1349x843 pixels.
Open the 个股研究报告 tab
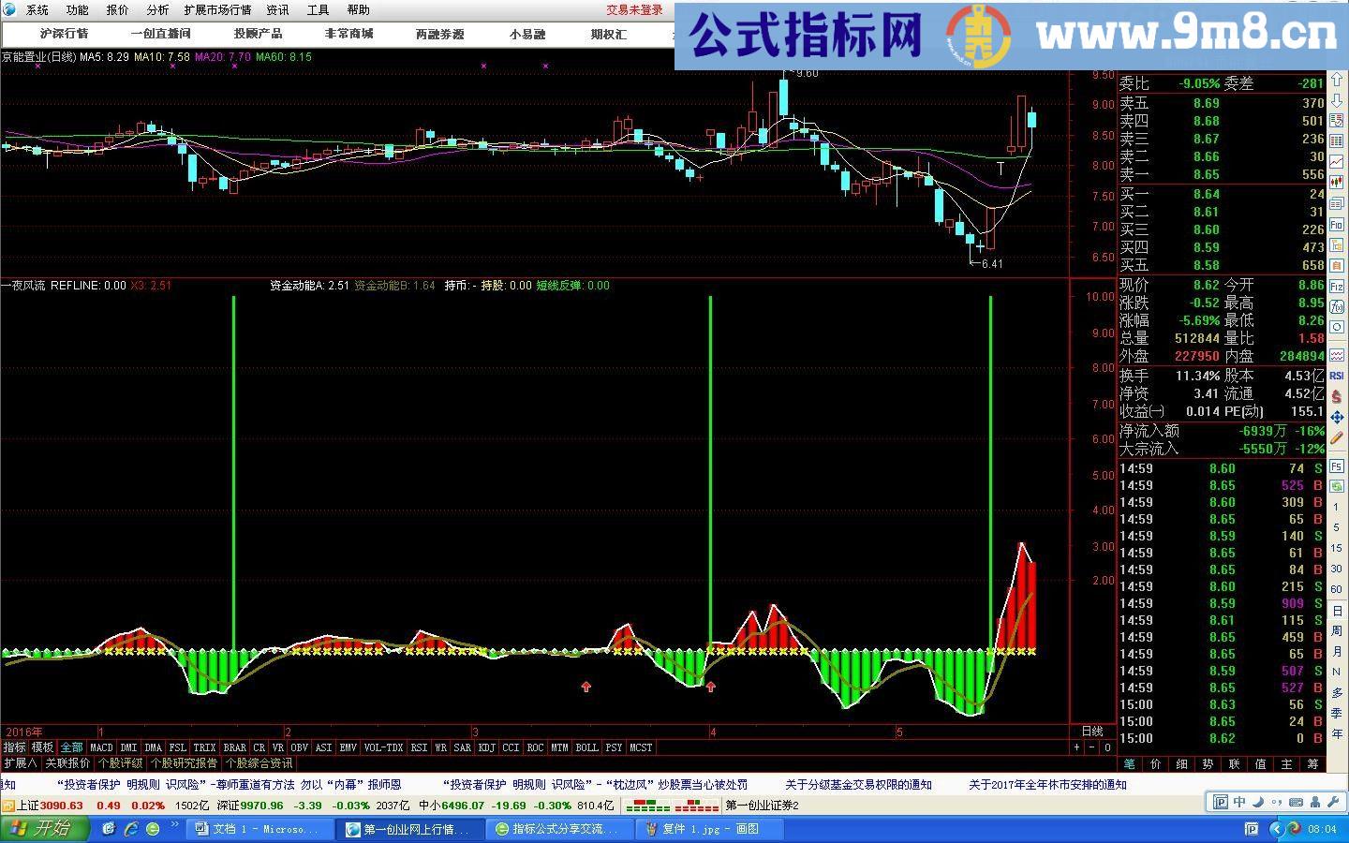[x=184, y=763]
